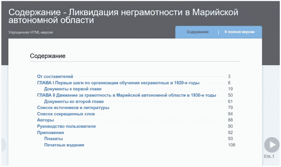Open ГЛАВА I Первые шаги chapter link
The height and width of the screenshot is (167, 281).
pyautogui.click(x=118, y=83)
